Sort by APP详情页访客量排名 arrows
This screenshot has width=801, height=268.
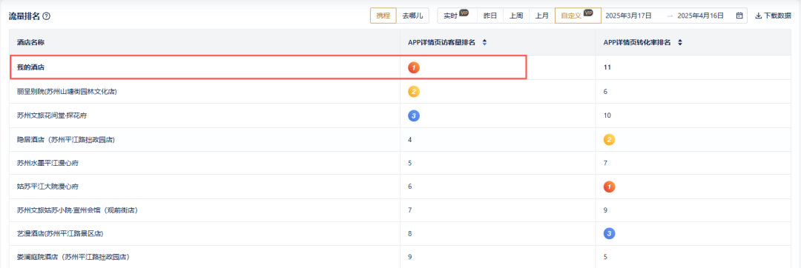coord(484,43)
